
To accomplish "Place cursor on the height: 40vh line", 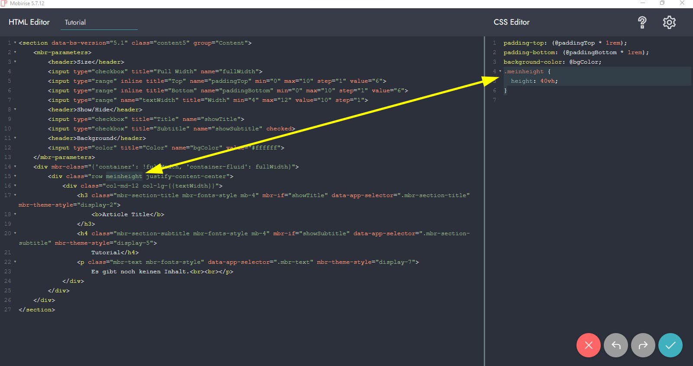I will pyautogui.click(x=534, y=81).
